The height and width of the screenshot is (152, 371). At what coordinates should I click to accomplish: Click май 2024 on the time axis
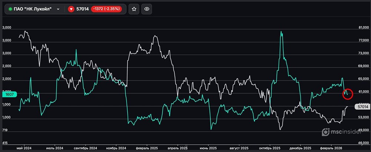click(24, 148)
